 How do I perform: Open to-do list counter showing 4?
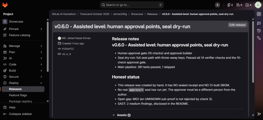[248, 5]
